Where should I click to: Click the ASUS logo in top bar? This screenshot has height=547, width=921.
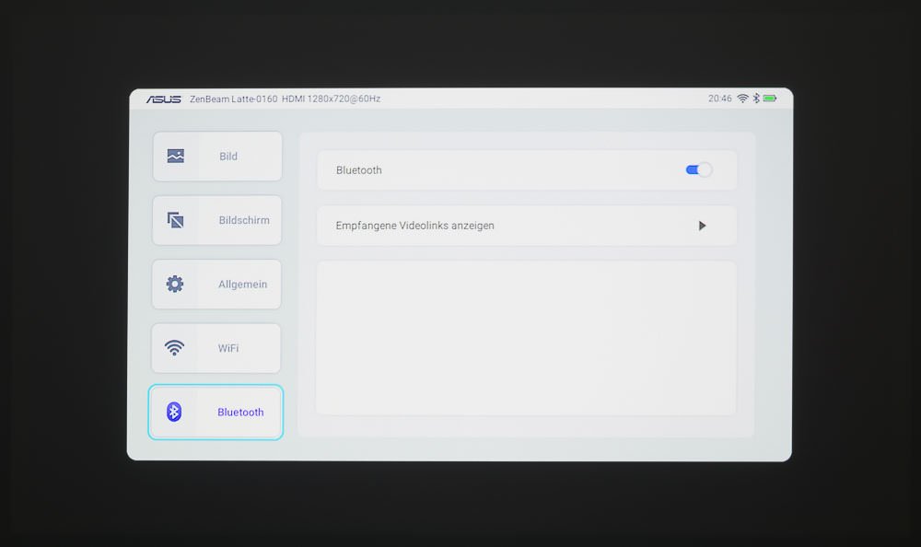164,99
